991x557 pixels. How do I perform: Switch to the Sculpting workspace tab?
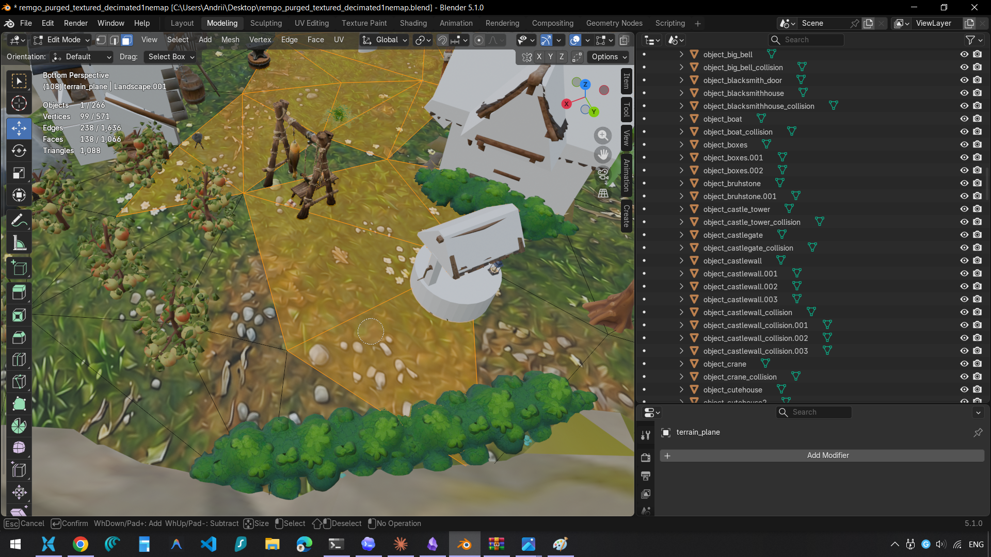266,23
